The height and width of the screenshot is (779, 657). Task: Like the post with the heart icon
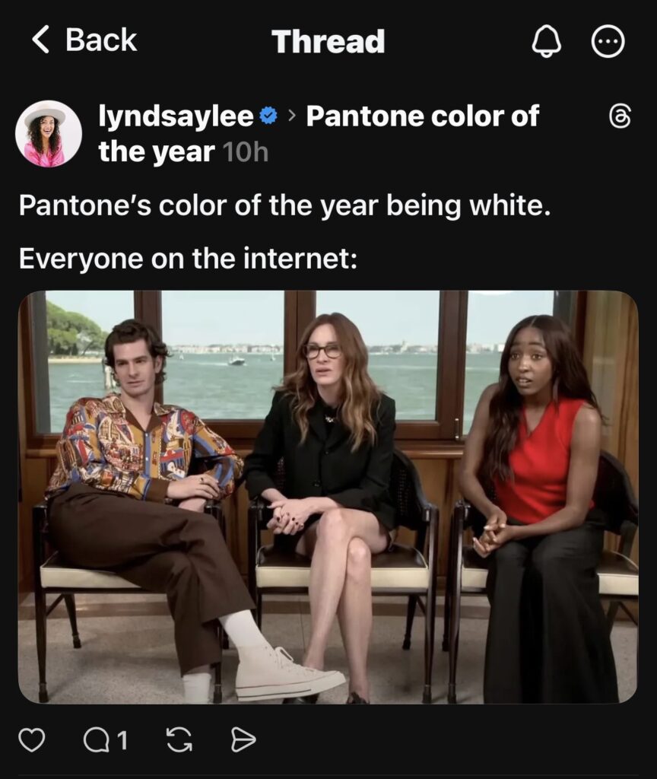point(32,739)
